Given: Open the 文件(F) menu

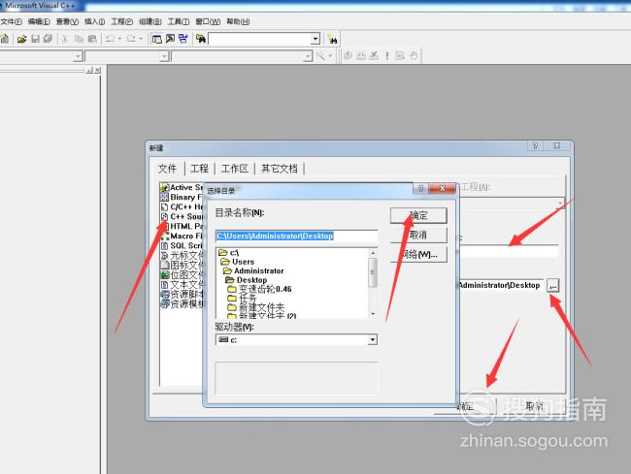Looking at the screenshot, I should pyautogui.click(x=12, y=21).
